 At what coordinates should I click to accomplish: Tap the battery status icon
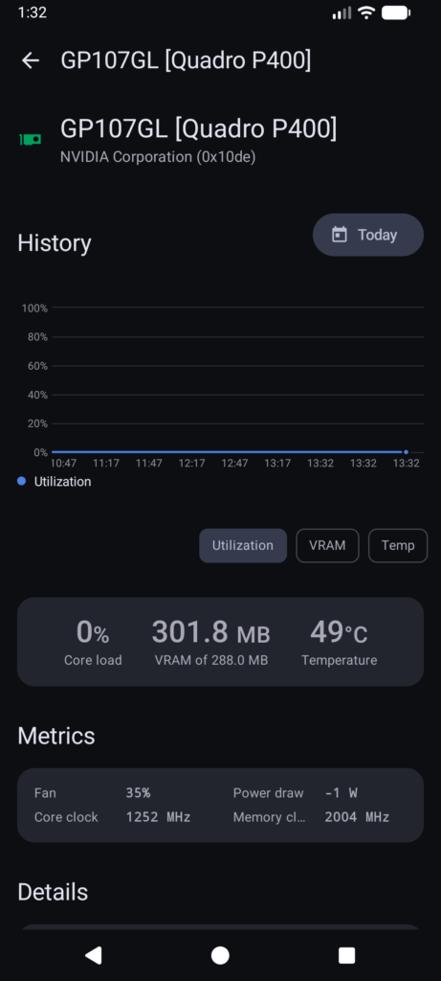396,12
